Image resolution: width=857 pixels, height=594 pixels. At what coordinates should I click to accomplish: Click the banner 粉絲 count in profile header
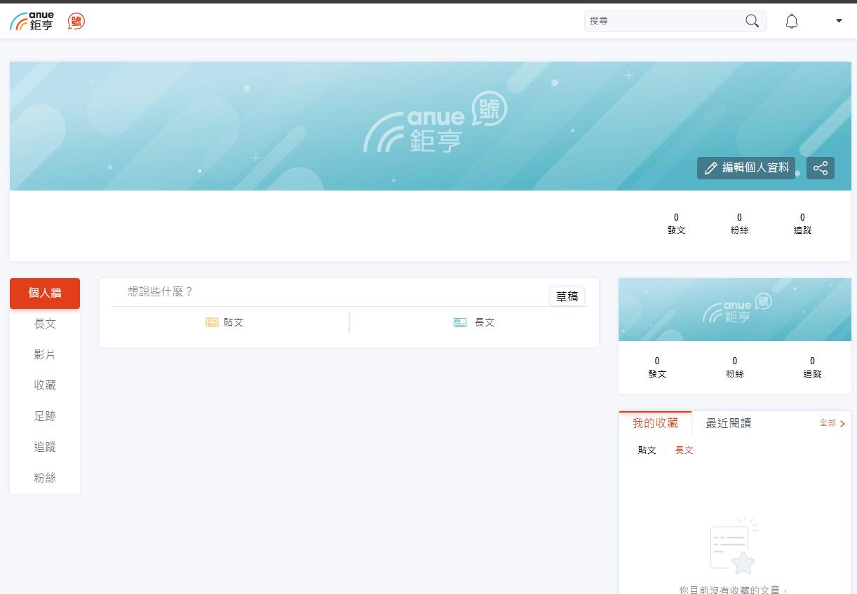(x=739, y=223)
